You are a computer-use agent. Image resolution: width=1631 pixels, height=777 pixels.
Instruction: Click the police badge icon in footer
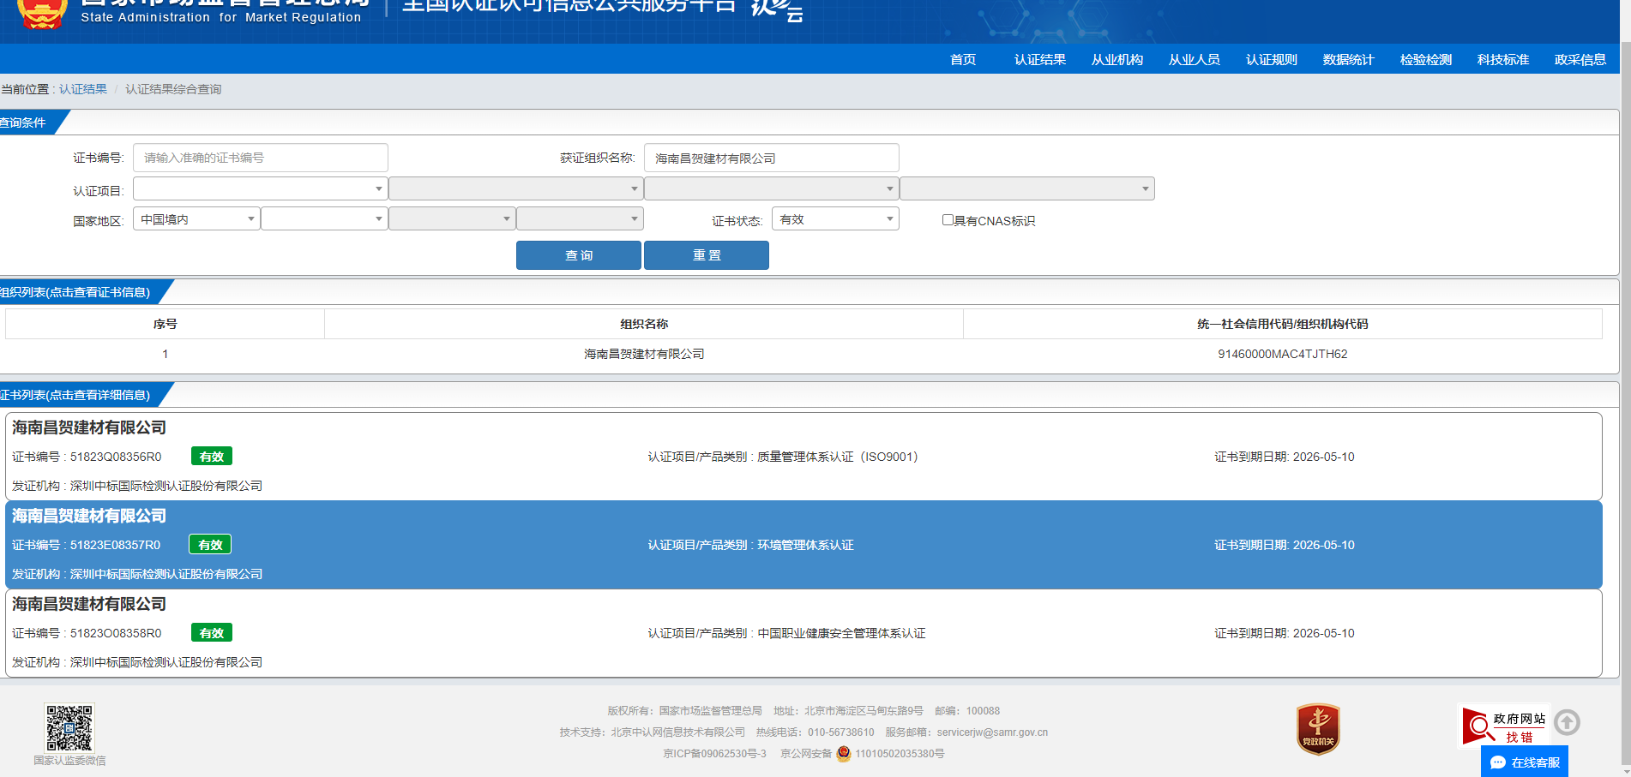pos(844,754)
